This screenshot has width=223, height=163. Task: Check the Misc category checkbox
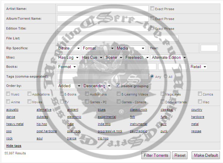pos(200,101)
